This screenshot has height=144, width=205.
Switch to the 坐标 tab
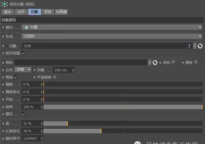coord(21,12)
